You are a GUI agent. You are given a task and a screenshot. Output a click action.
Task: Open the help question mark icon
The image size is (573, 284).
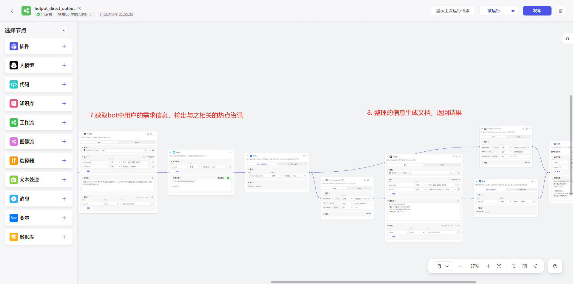coord(555,266)
